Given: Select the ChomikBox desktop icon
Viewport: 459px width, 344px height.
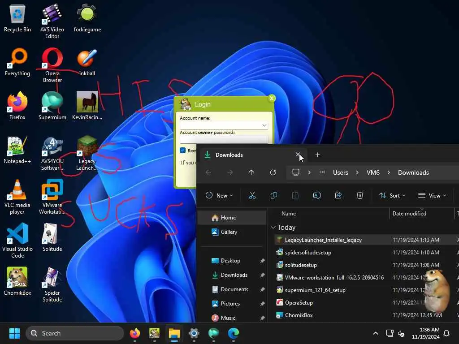Looking at the screenshot, I should coord(17,281).
